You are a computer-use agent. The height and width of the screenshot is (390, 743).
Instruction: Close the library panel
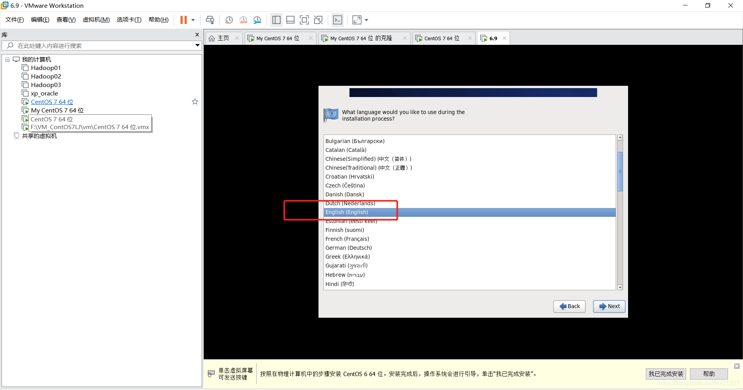point(197,34)
